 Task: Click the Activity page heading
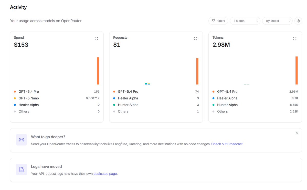coord(18,7)
